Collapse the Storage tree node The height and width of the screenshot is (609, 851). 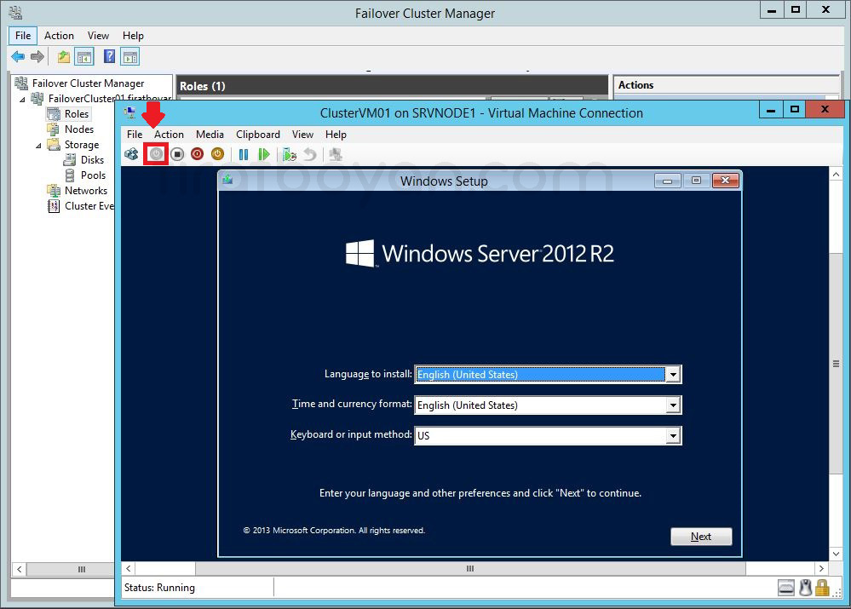tap(38, 146)
